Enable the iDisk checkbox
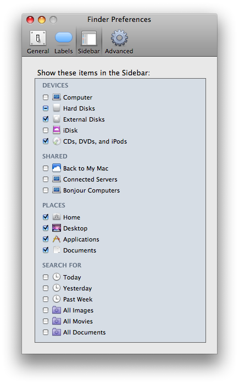239x384 pixels. point(46,130)
